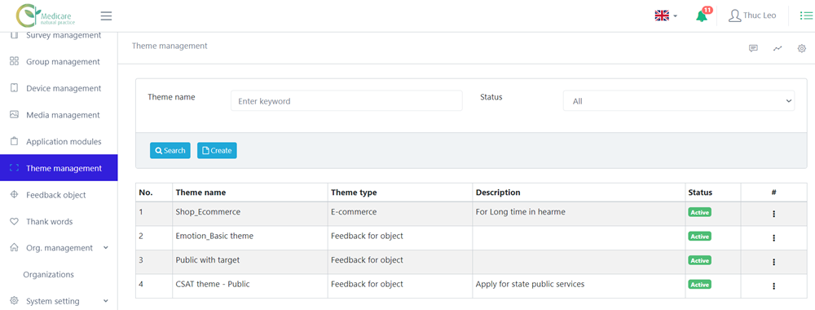Select the Public with target name cell
815x310 pixels.
point(250,262)
